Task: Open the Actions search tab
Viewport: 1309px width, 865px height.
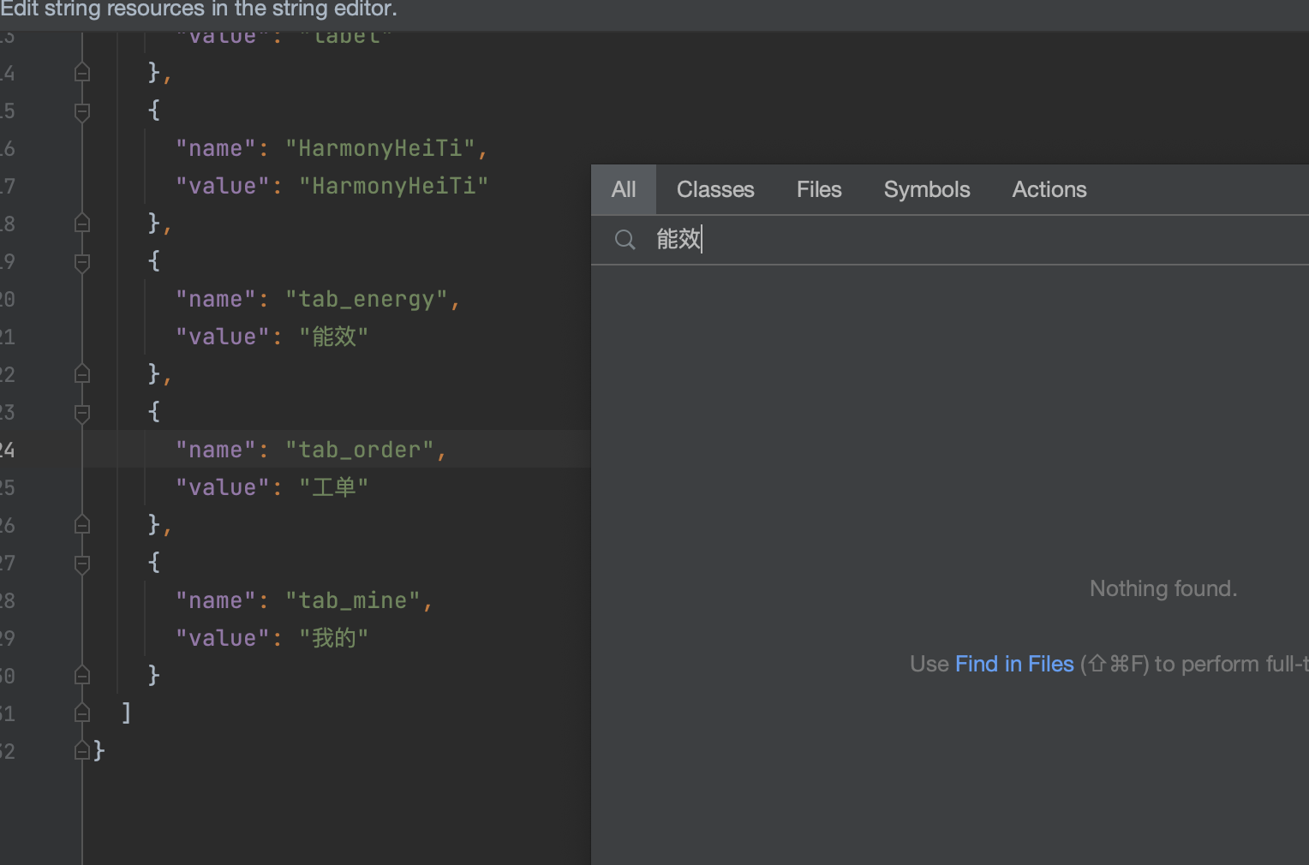Action: coord(1049,189)
